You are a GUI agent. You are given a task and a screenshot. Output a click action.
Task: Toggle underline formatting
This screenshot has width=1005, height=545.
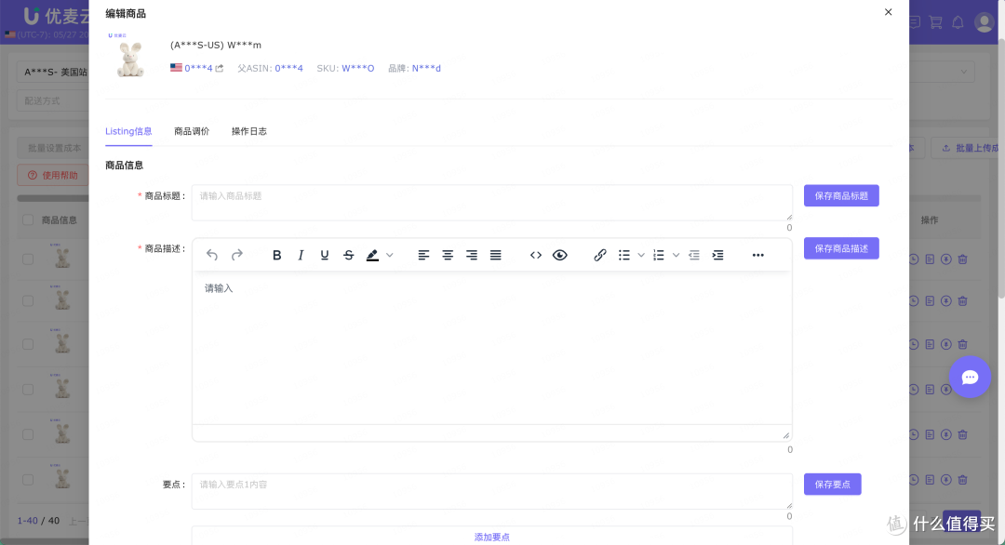tap(325, 255)
